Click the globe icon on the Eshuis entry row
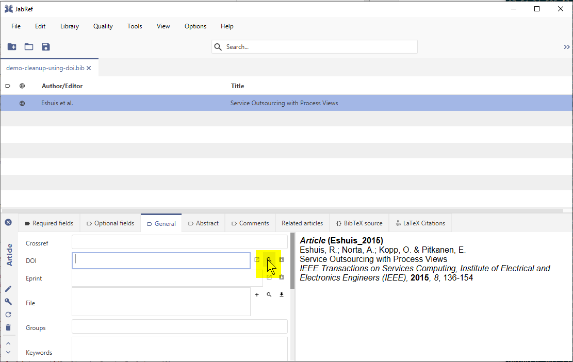Image resolution: width=573 pixels, height=362 pixels. (21, 103)
